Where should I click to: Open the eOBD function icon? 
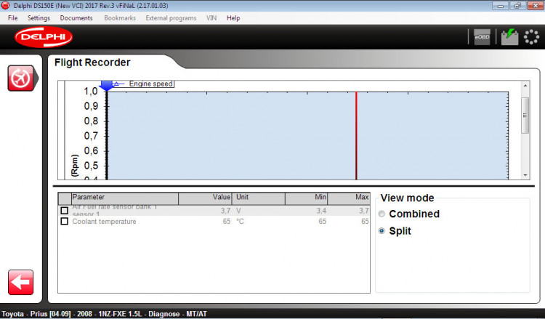[x=482, y=37]
